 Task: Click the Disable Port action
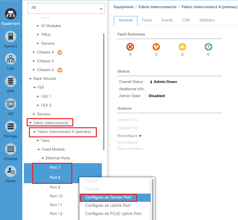click(x=128, y=128)
